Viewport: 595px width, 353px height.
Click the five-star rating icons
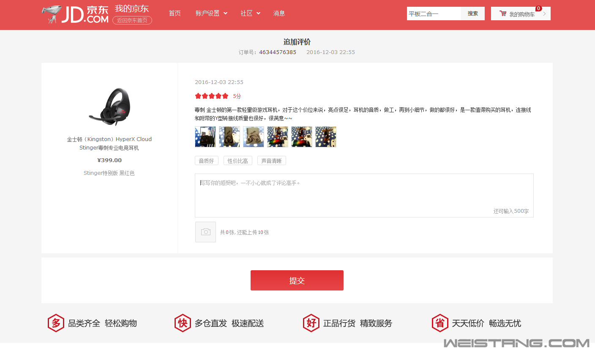[212, 96]
